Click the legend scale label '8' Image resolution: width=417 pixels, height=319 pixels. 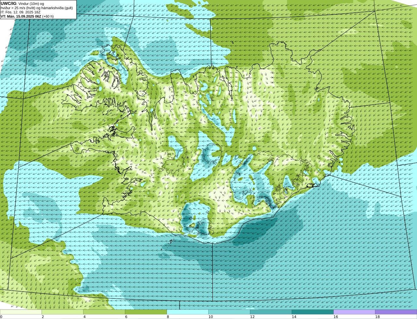[168, 317]
